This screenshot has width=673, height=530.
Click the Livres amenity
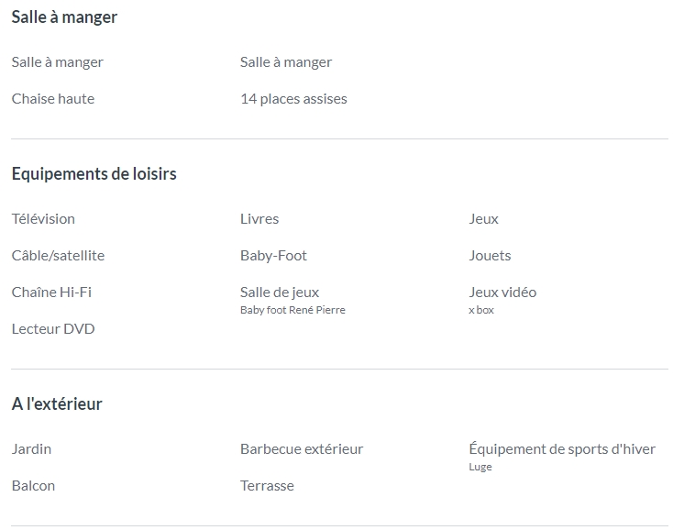coord(259,219)
